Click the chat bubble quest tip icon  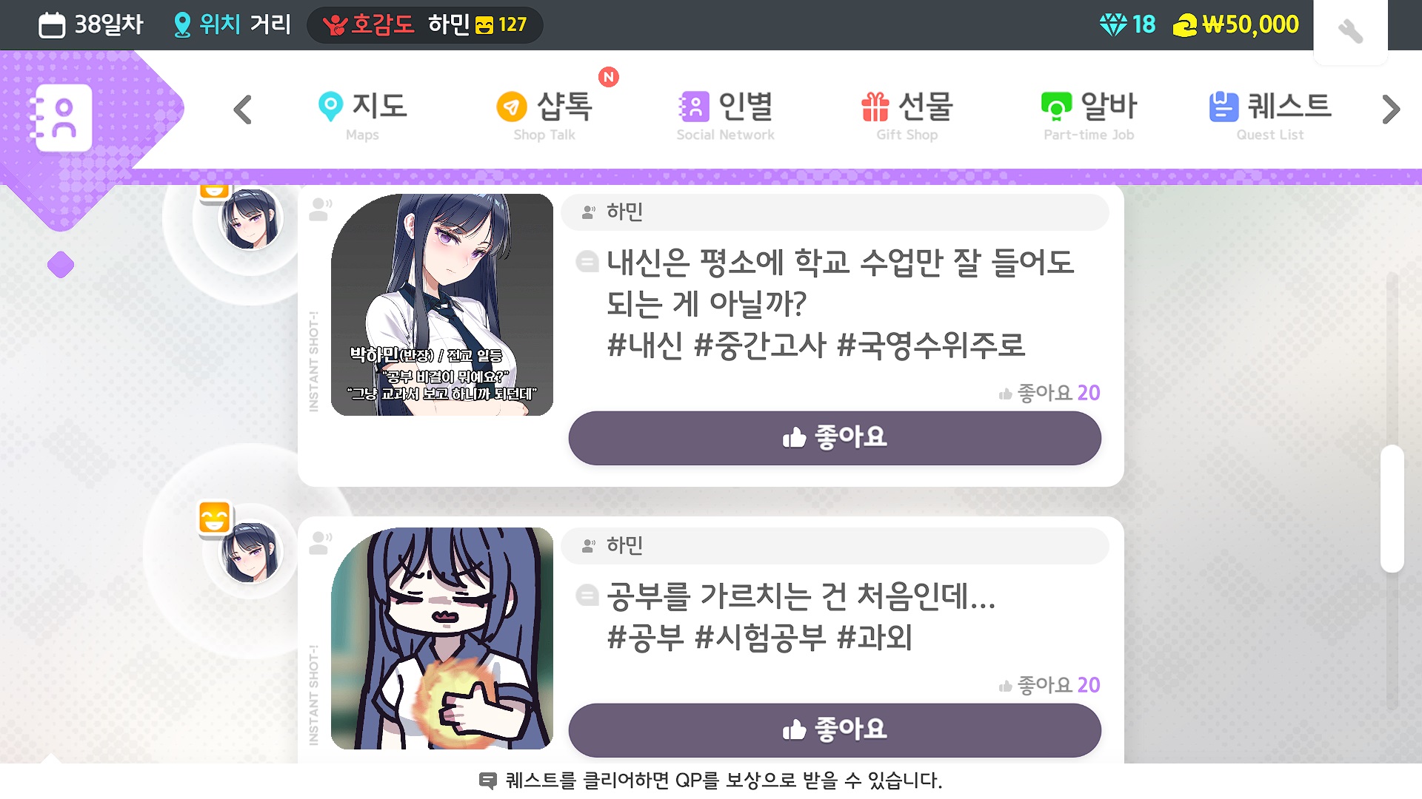487,781
